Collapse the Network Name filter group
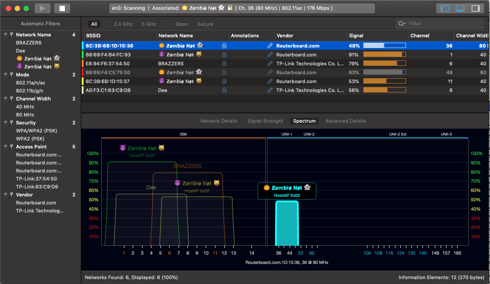This screenshot has width=490, height=284. click(x=5, y=35)
